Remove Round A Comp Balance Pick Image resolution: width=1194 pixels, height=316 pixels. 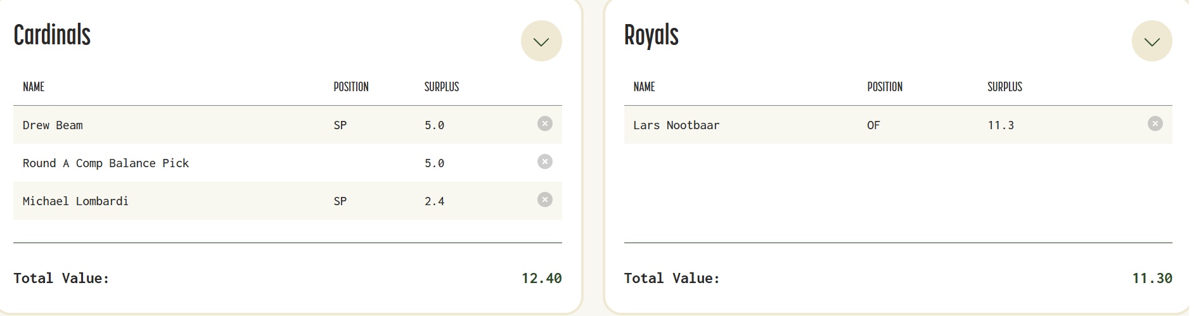pyautogui.click(x=544, y=162)
